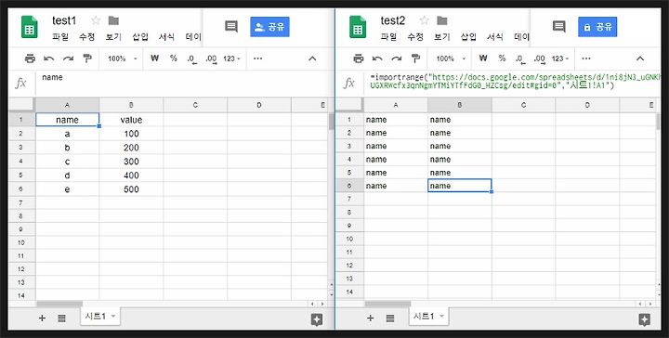Open the Sheets home icon in test2 window
Image resolution: width=669 pixels, height=338 pixels.
pos(358,27)
